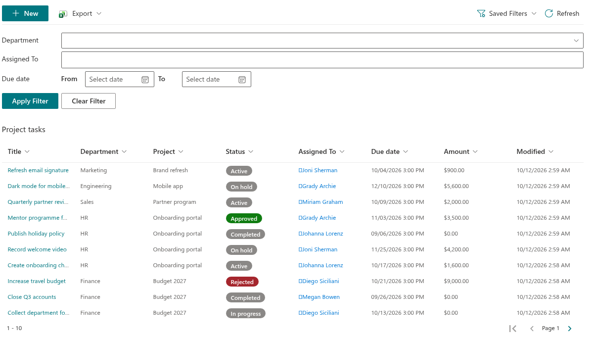The width and height of the screenshot is (591, 339).
Task: Open the Dark mode for mobile task
Action: tap(39, 186)
